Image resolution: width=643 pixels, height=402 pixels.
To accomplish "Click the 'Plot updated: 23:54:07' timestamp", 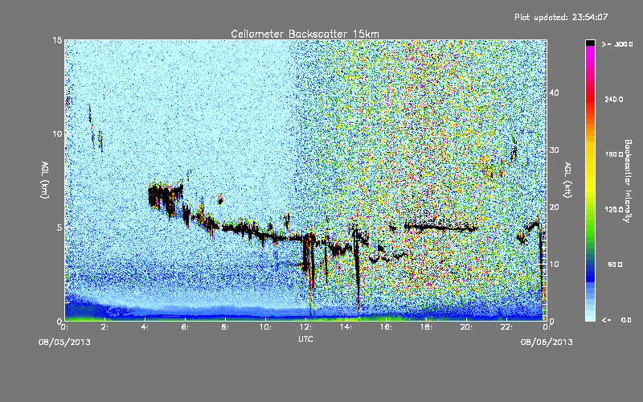I will [561, 17].
